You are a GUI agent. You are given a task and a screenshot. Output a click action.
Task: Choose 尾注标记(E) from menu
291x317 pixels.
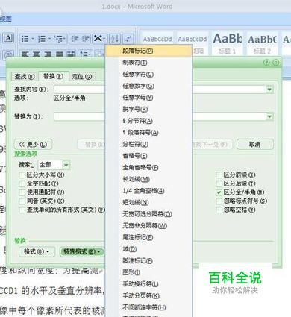pyautogui.click(x=148, y=237)
